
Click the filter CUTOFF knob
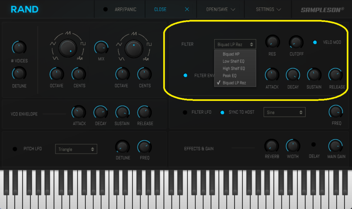(296, 42)
